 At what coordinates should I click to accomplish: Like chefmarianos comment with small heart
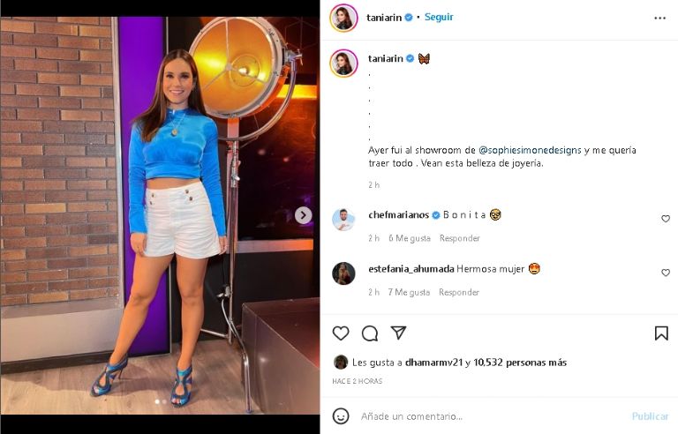tap(666, 219)
